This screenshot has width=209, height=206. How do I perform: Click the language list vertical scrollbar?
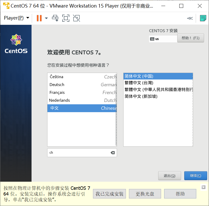pos(116,110)
